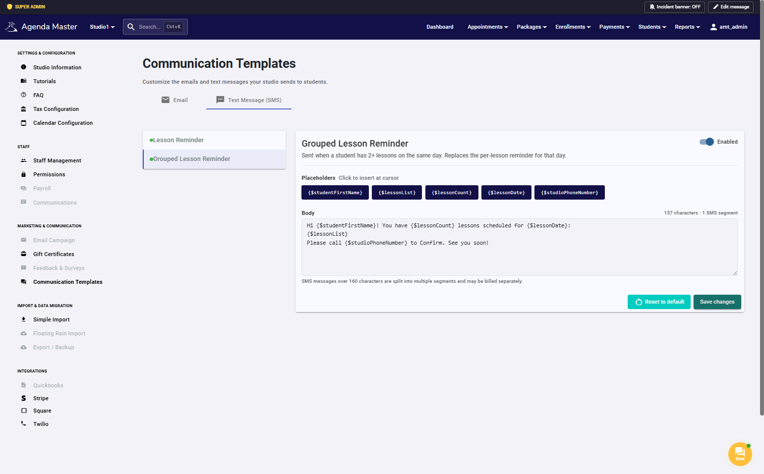Open the amt_admin account menu
764x474 pixels.
[x=729, y=27]
